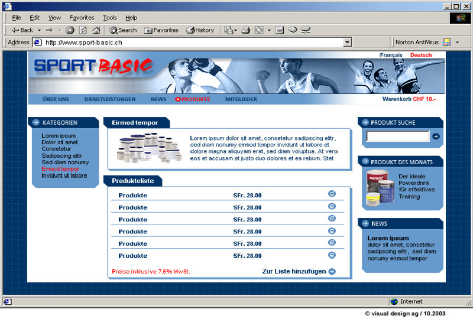473x319 pixels.
Task: Add fourth Produkte row to cart
Action: click(x=332, y=230)
